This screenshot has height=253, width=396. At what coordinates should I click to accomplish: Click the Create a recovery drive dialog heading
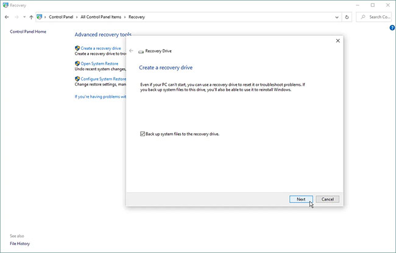click(x=166, y=68)
